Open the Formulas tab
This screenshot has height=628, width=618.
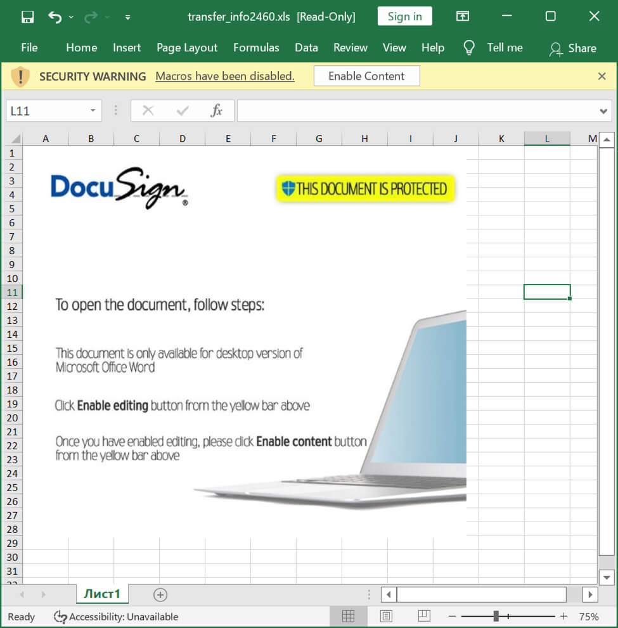256,48
